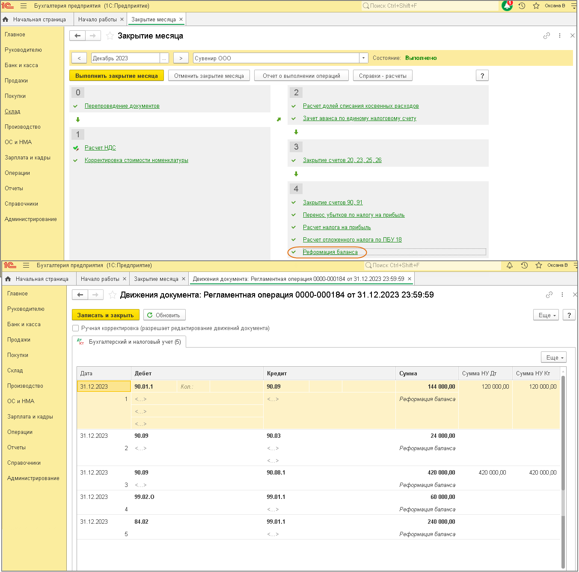The width and height of the screenshot is (579, 572).
Task: Open favorites star in top window header
Action: tap(536, 6)
